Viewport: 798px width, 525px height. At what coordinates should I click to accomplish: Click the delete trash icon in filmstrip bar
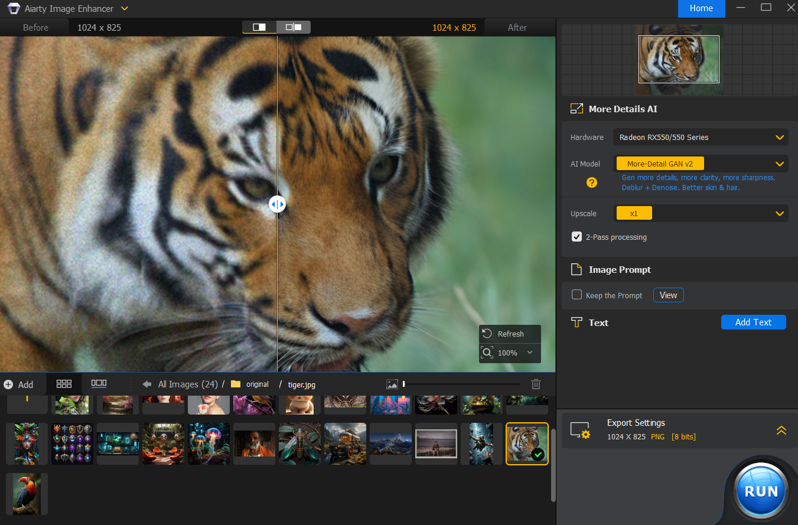pyautogui.click(x=536, y=384)
